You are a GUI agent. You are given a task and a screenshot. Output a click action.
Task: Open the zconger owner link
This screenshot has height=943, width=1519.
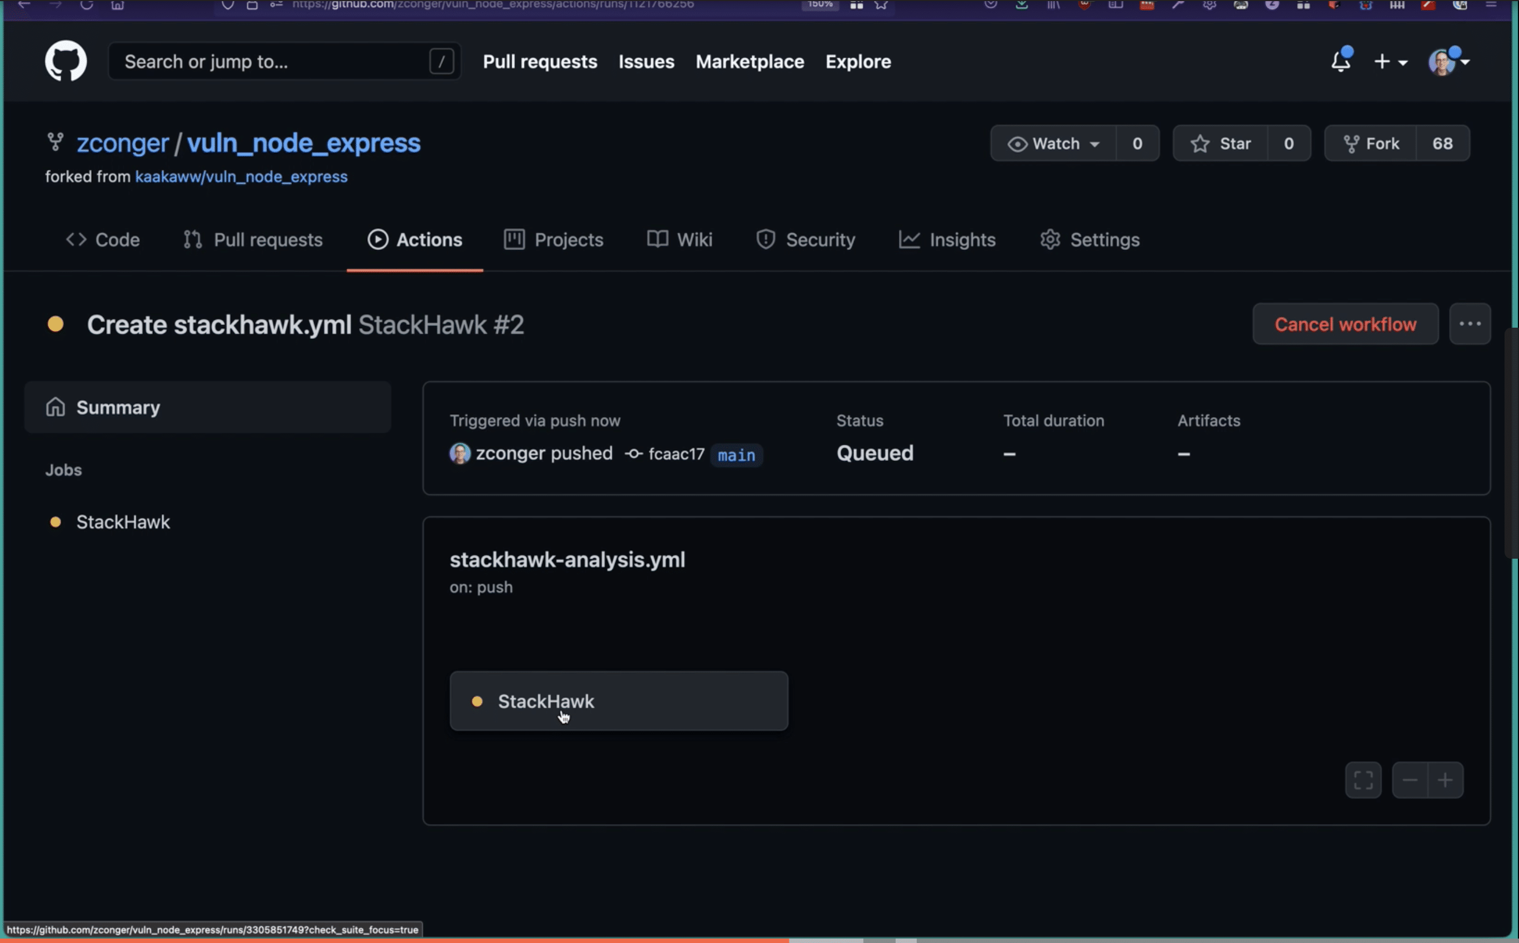(x=122, y=143)
